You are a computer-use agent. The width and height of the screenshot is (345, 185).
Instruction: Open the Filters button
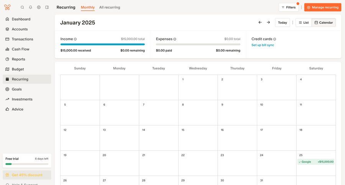288,7
